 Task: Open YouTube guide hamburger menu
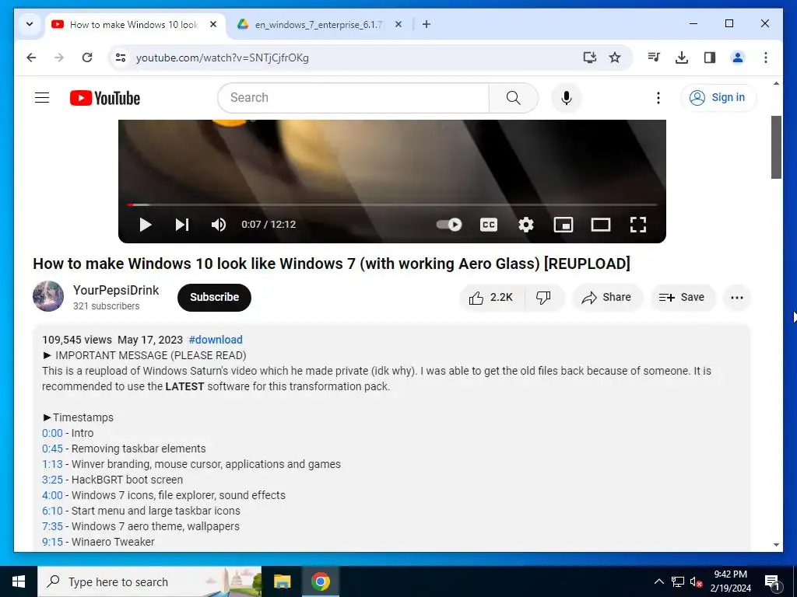click(42, 97)
